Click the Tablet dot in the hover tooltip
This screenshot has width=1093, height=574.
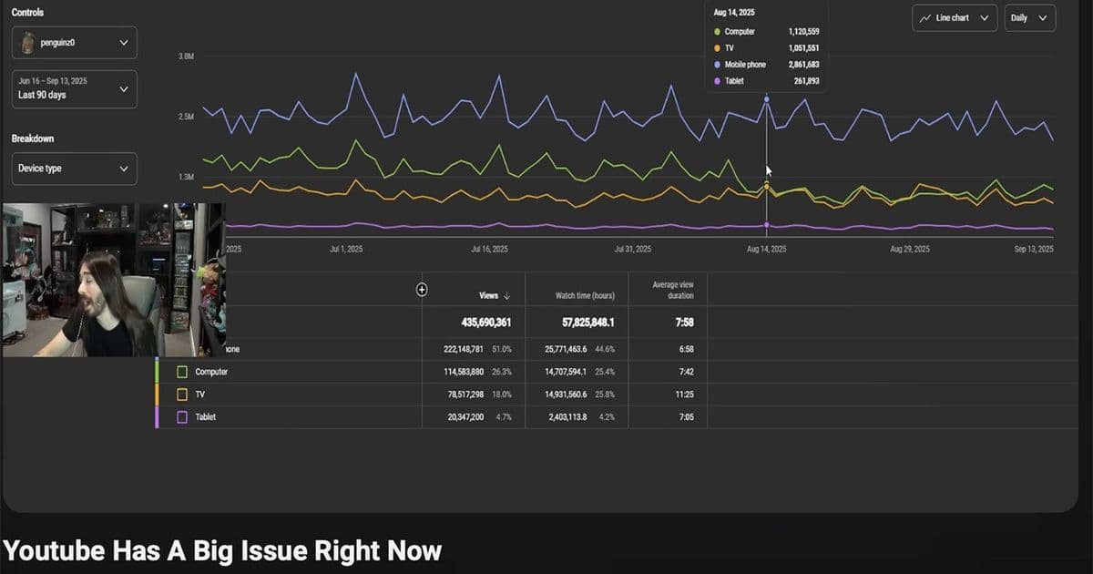click(x=719, y=80)
